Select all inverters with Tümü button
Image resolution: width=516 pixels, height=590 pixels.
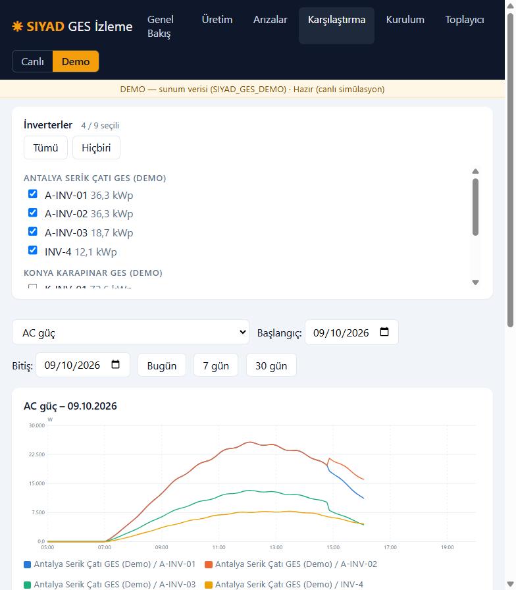[x=45, y=147]
